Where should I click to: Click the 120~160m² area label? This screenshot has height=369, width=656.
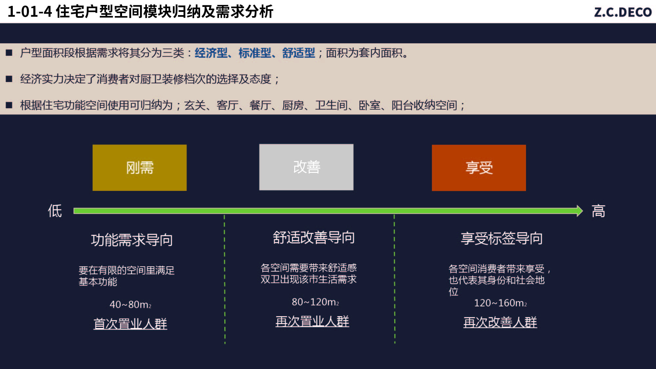click(500, 303)
